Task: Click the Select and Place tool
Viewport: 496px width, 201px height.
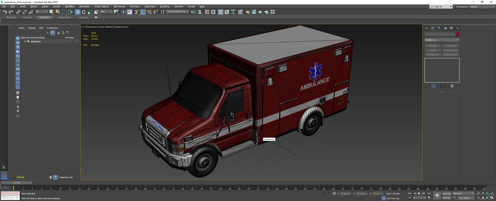Action: tap(96, 12)
